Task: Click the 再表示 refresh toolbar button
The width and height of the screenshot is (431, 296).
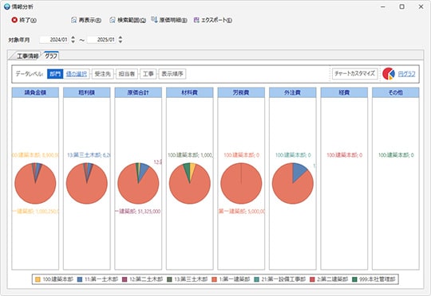Action: pyautogui.click(x=86, y=20)
